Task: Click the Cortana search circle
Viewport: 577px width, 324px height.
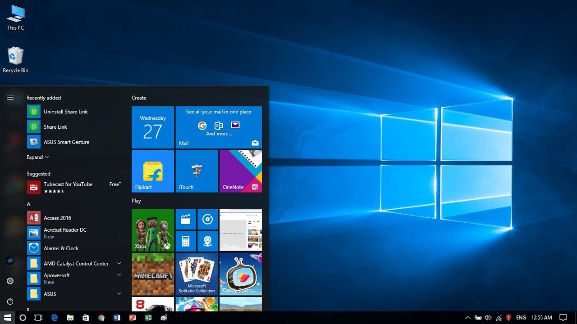Action: tap(23, 318)
